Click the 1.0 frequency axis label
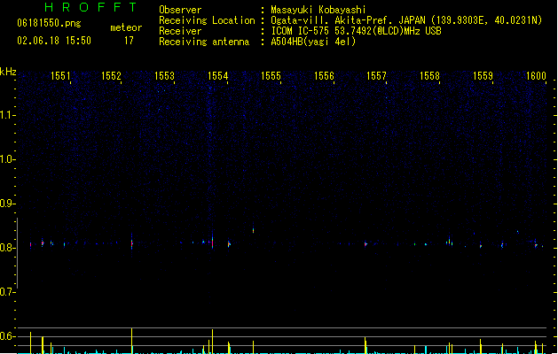558x354 pixels. (x=6, y=159)
